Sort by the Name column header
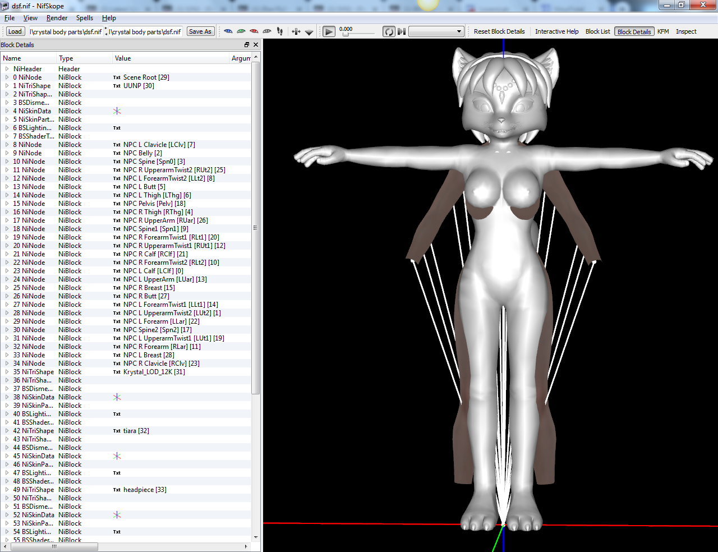Viewport: 718px width, 552px height. [x=28, y=58]
